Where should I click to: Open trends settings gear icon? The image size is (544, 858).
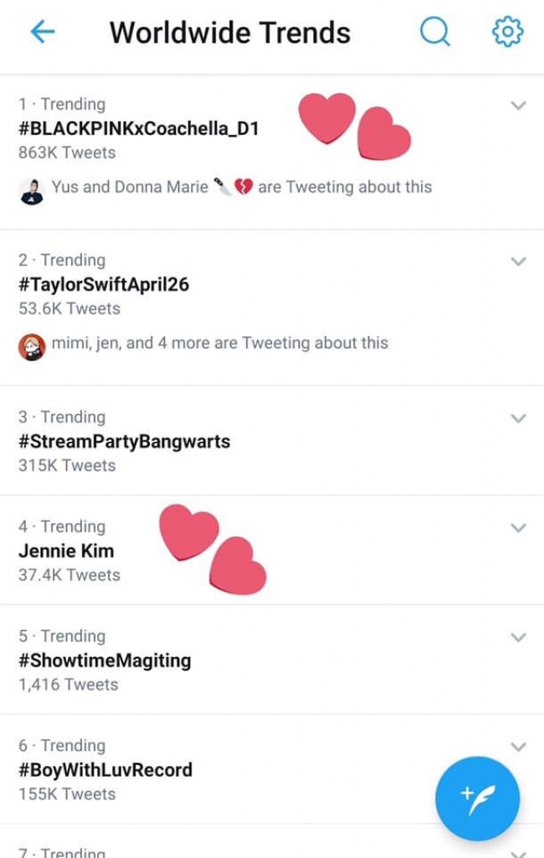(507, 32)
